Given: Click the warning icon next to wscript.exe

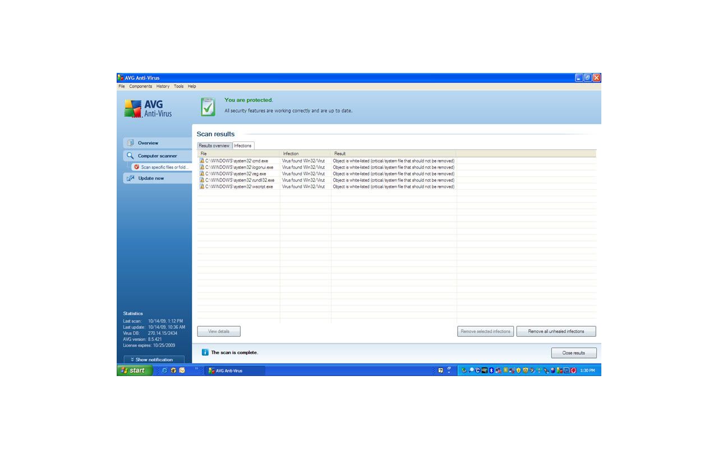Looking at the screenshot, I should coord(202,187).
